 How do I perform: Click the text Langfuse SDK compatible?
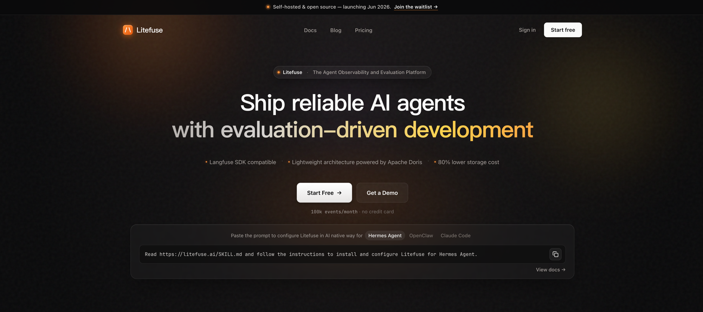[x=243, y=162]
